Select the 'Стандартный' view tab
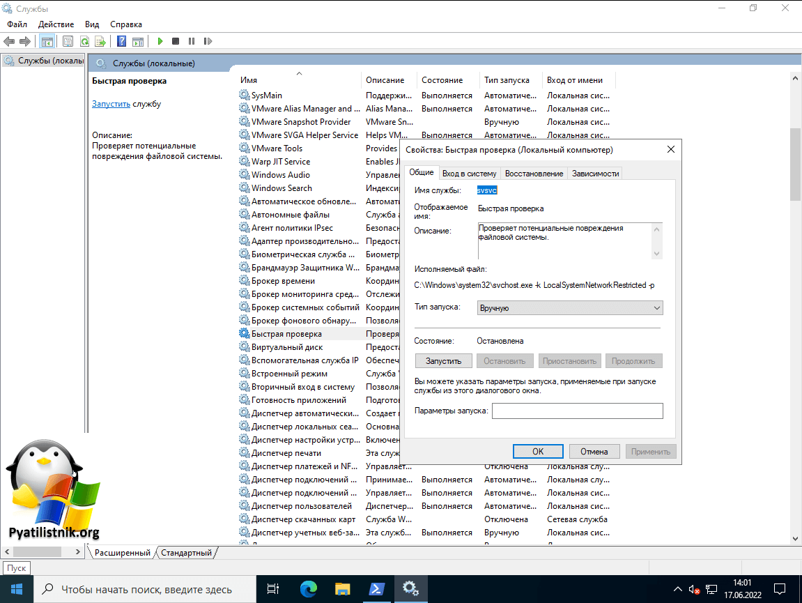Viewport: 802px width, 603px height. 186,553
